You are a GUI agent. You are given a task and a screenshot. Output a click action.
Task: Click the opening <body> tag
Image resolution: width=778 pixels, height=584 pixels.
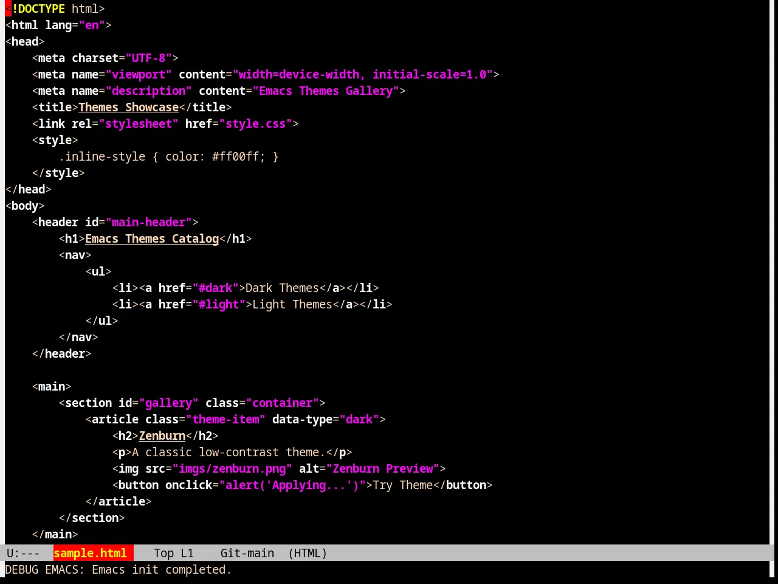[x=25, y=206]
